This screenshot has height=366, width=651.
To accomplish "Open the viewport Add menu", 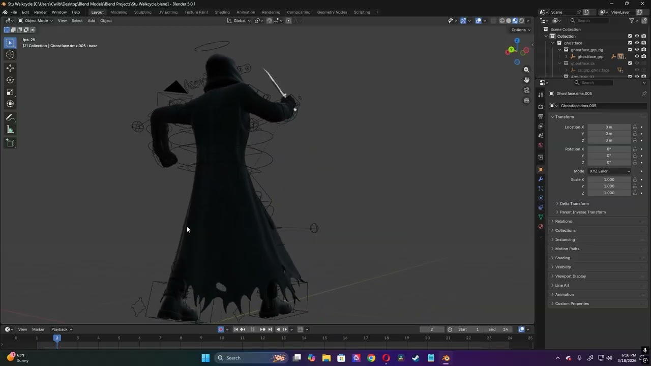I will (91, 21).
